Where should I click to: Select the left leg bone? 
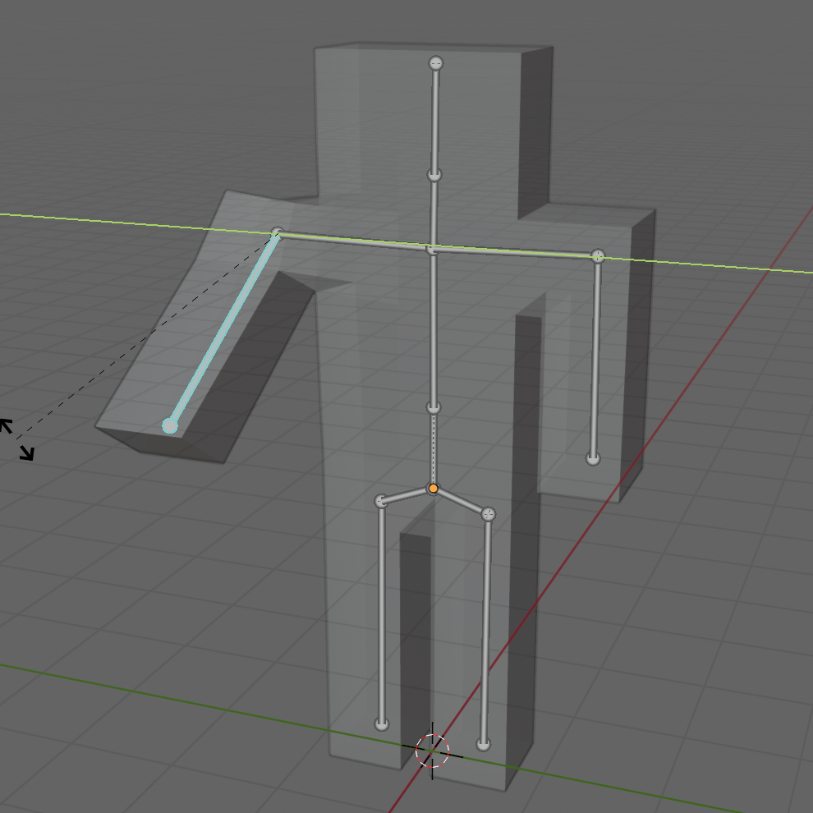381,612
